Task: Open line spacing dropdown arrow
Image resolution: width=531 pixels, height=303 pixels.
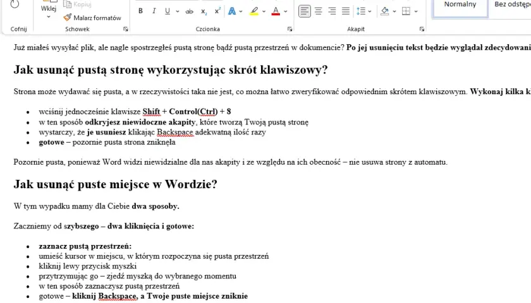Action: tap(370, 11)
